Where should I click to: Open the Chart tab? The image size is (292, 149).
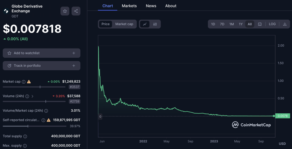(x=108, y=6)
